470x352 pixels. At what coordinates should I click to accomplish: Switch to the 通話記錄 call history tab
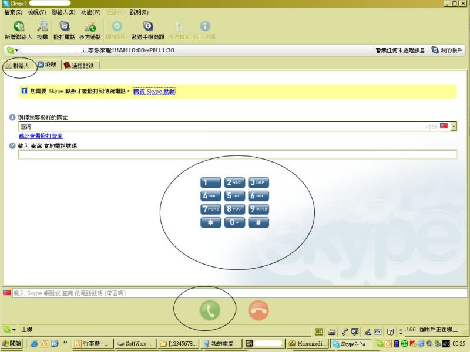coord(79,66)
